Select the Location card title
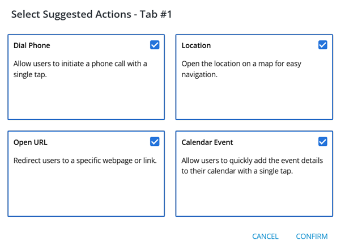 tap(196, 45)
